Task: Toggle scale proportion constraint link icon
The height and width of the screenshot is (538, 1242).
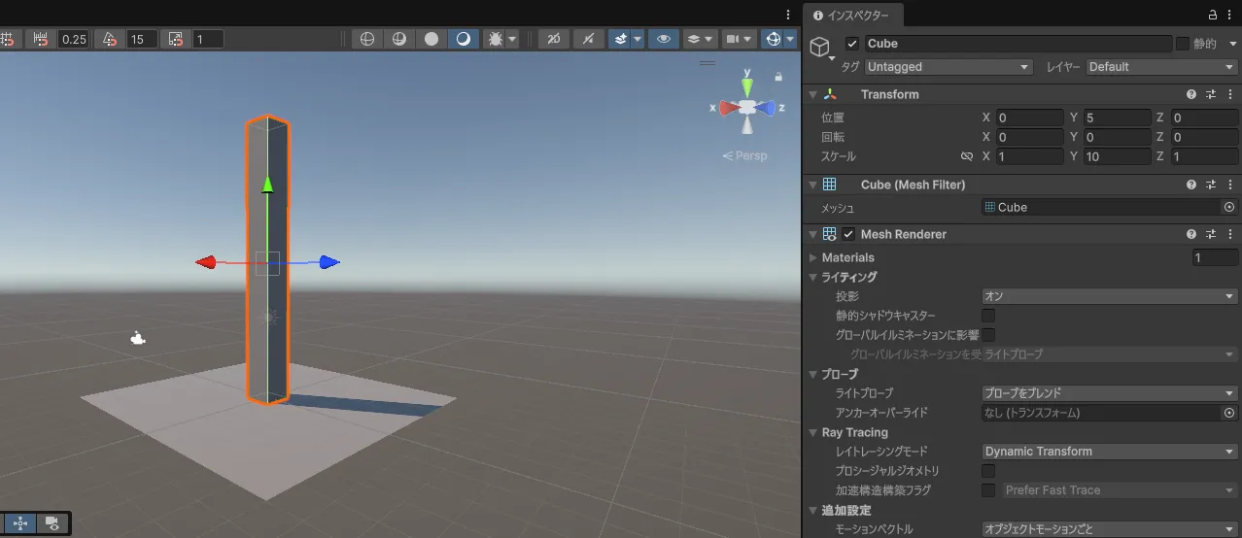Action: click(x=967, y=156)
